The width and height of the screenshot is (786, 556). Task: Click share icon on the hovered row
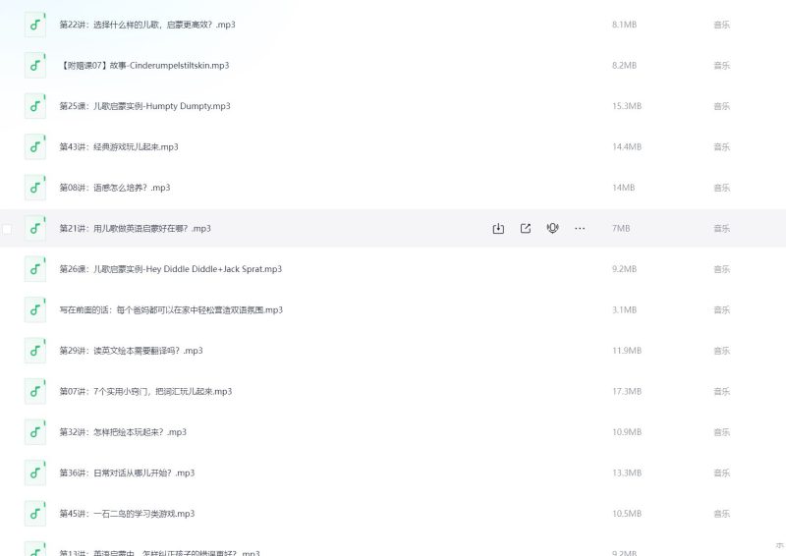(526, 229)
